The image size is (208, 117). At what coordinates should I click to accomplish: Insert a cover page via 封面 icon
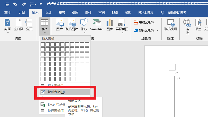8,25
